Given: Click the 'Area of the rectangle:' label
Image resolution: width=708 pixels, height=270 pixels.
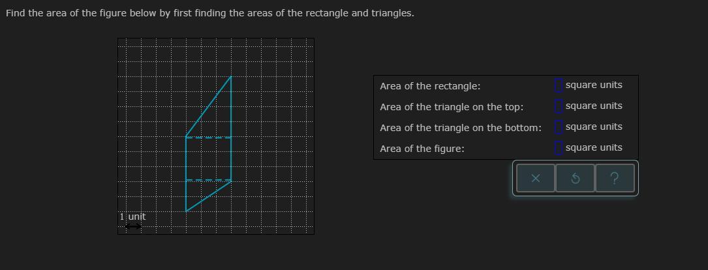Looking at the screenshot, I should [x=430, y=86].
